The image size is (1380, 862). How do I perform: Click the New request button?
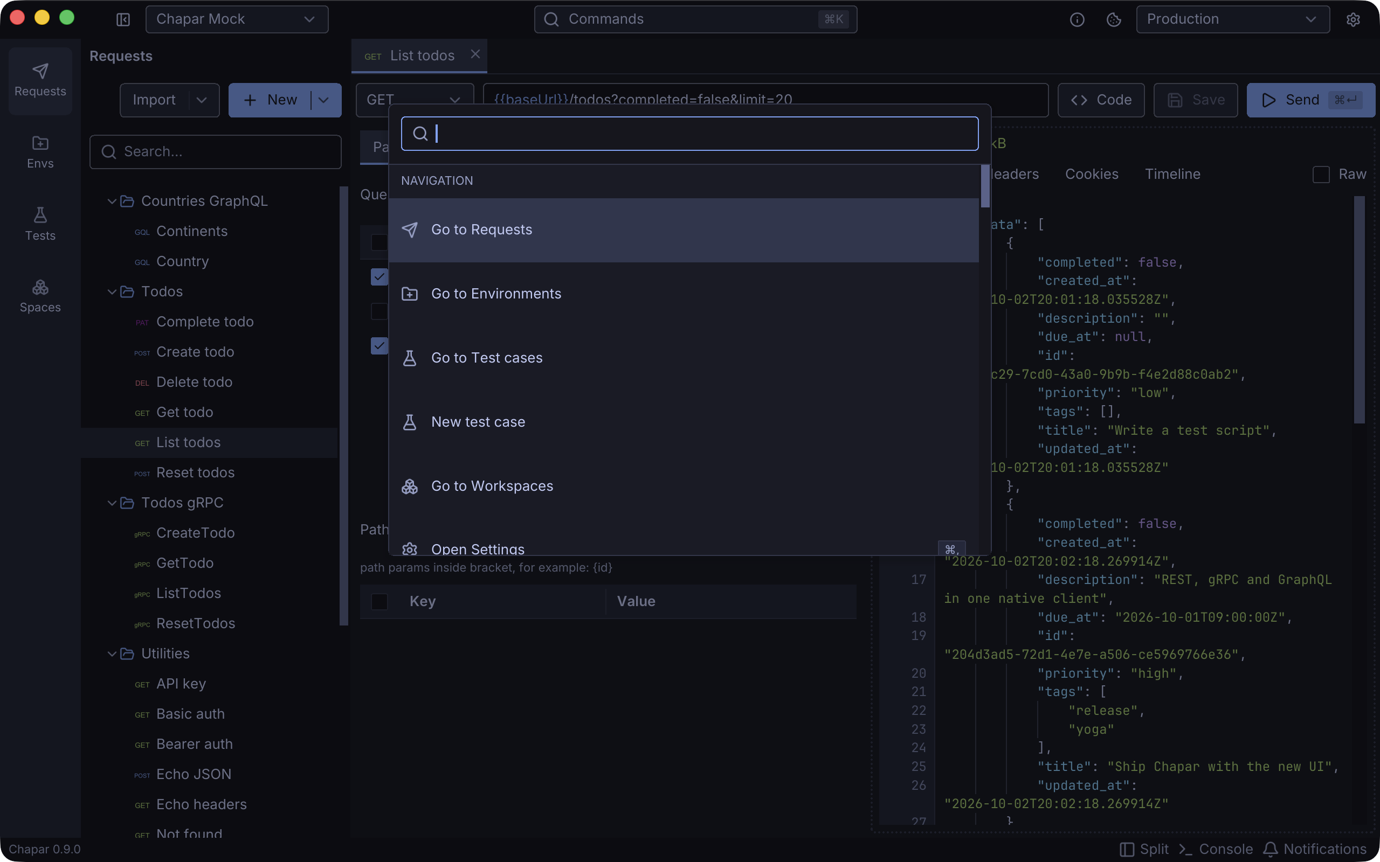pos(270,100)
